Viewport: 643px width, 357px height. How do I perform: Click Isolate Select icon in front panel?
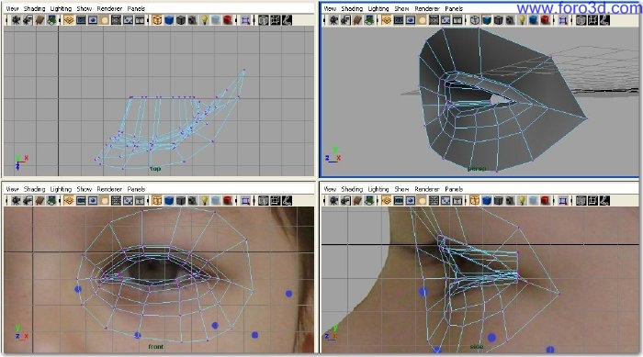[x=245, y=200]
